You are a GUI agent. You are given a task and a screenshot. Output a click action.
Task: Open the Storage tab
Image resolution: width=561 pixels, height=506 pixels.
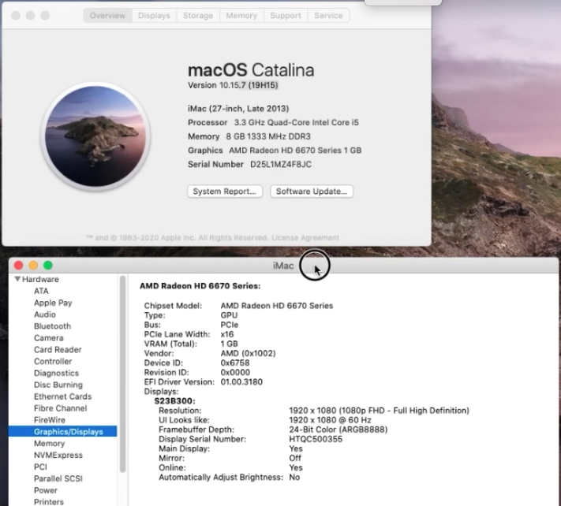pyautogui.click(x=198, y=16)
